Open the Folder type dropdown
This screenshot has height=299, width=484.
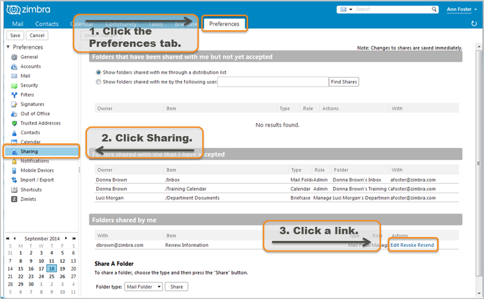coord(143,287)
